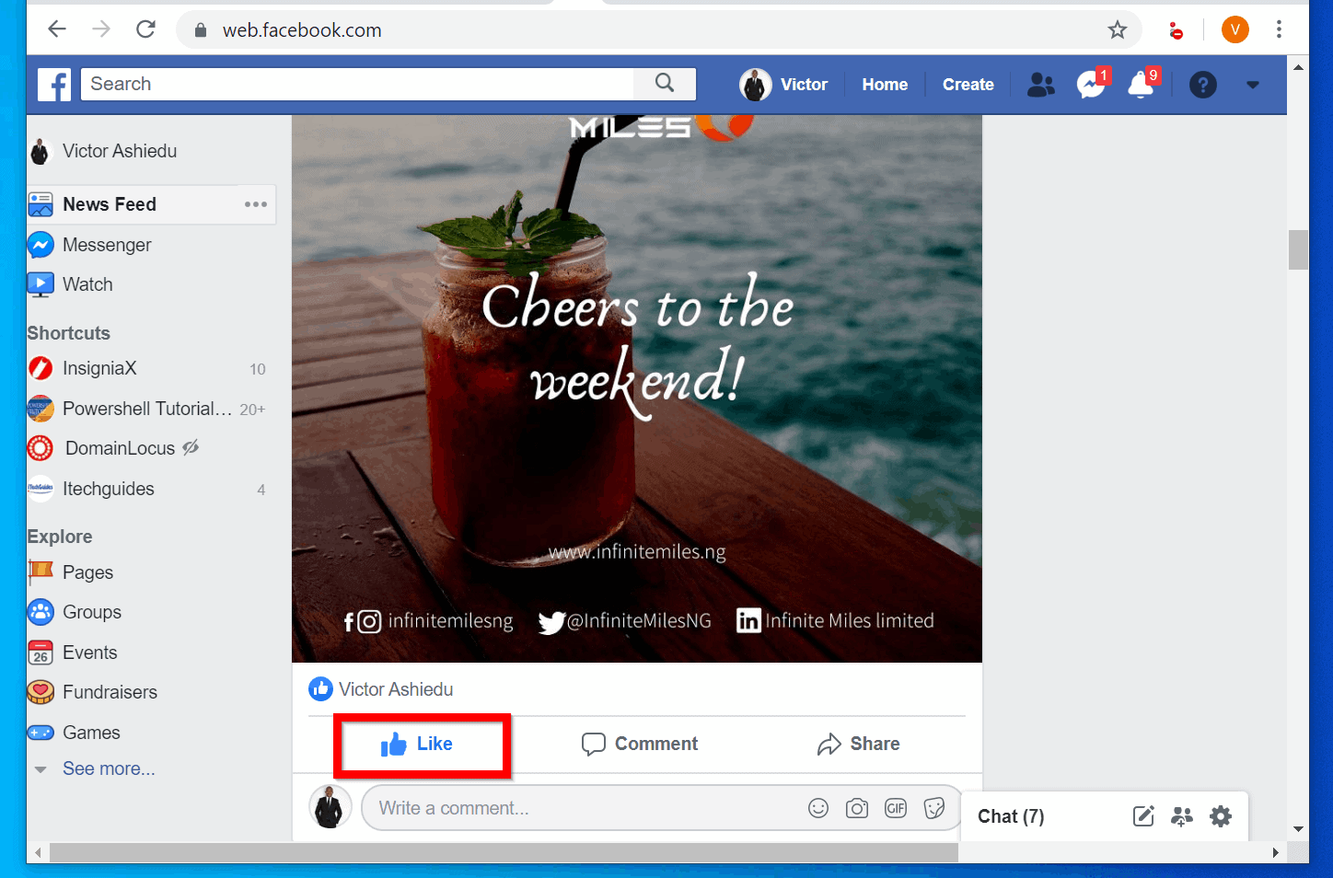
Task: Open the account menu dropdown arrow
Action: point(1253,85)
